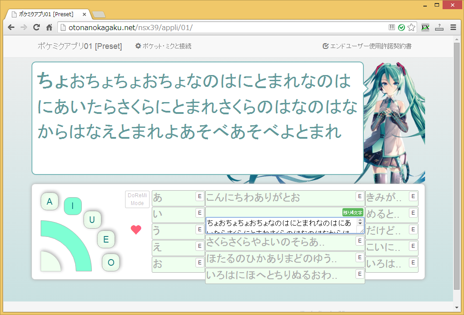Toggle DoReMi Mode
This screenshot has width=464, height=315.
137,199
